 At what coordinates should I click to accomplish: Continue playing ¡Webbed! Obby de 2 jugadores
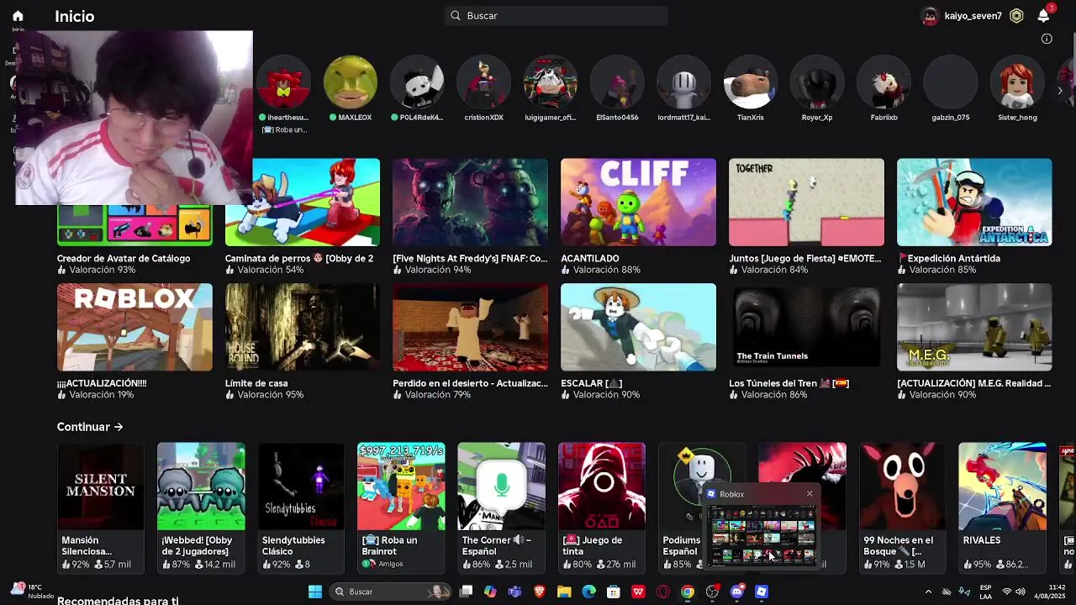click(201, 508)
